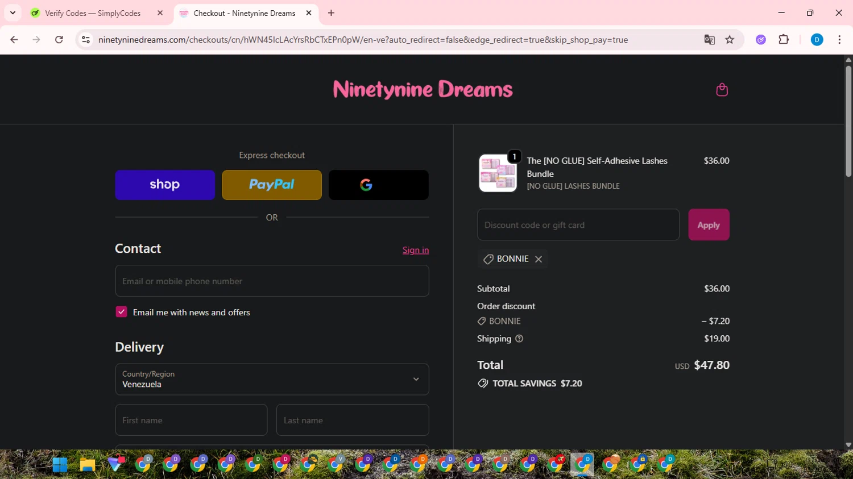Viewport: 853px width, 479px height.
Task: Click the address bar URL
Action: [363, 40]
